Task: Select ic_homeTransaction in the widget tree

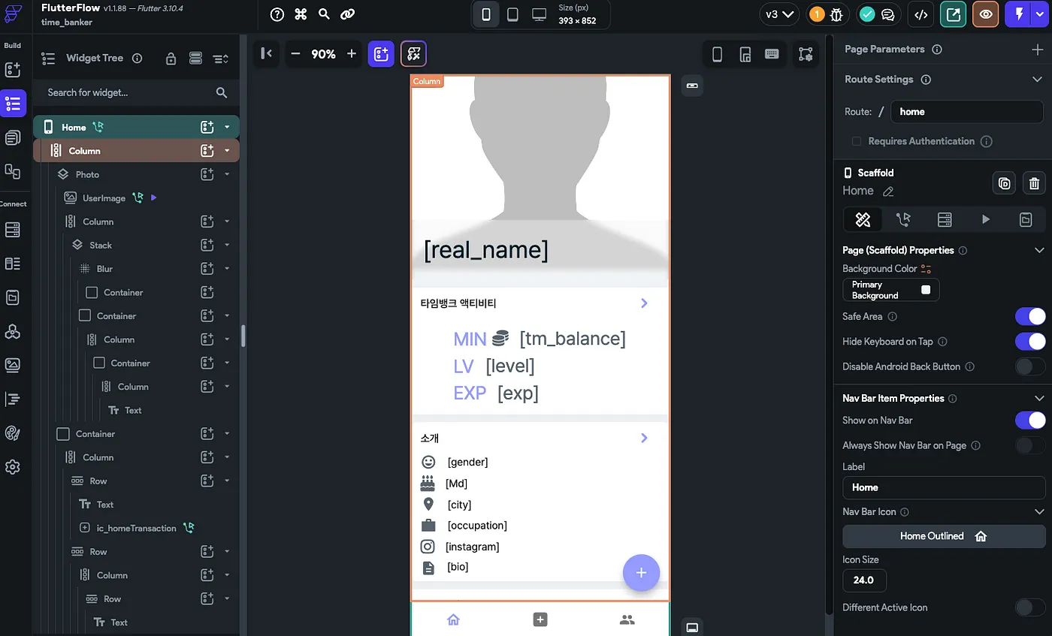Action: coord(136,528)
